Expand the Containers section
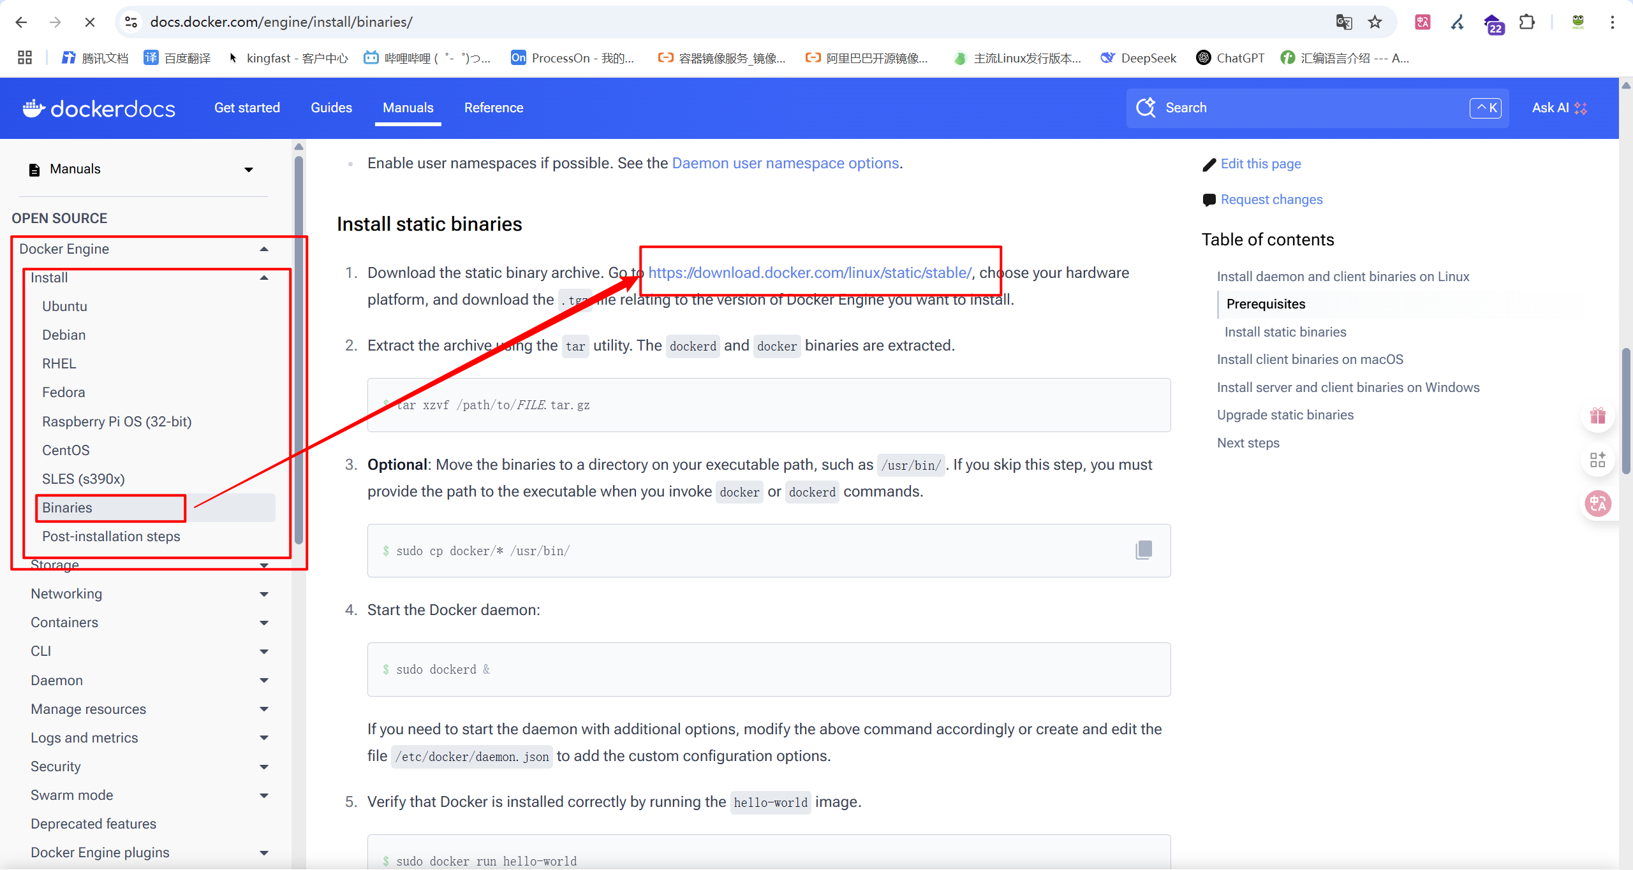The width and height of the screenshot is (1633, 870). click(x=264, y=623)
